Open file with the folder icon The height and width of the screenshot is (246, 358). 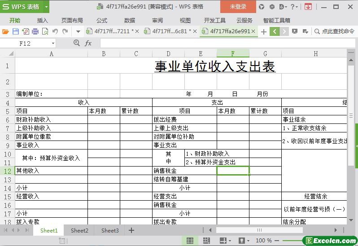(x=5, y=31)
